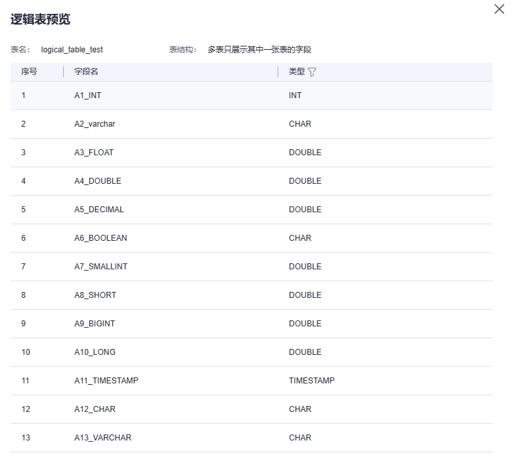The width and height of the screenshot is (514, 467).
Task: Select the A8_SHORT row
Action: (252, 295)
